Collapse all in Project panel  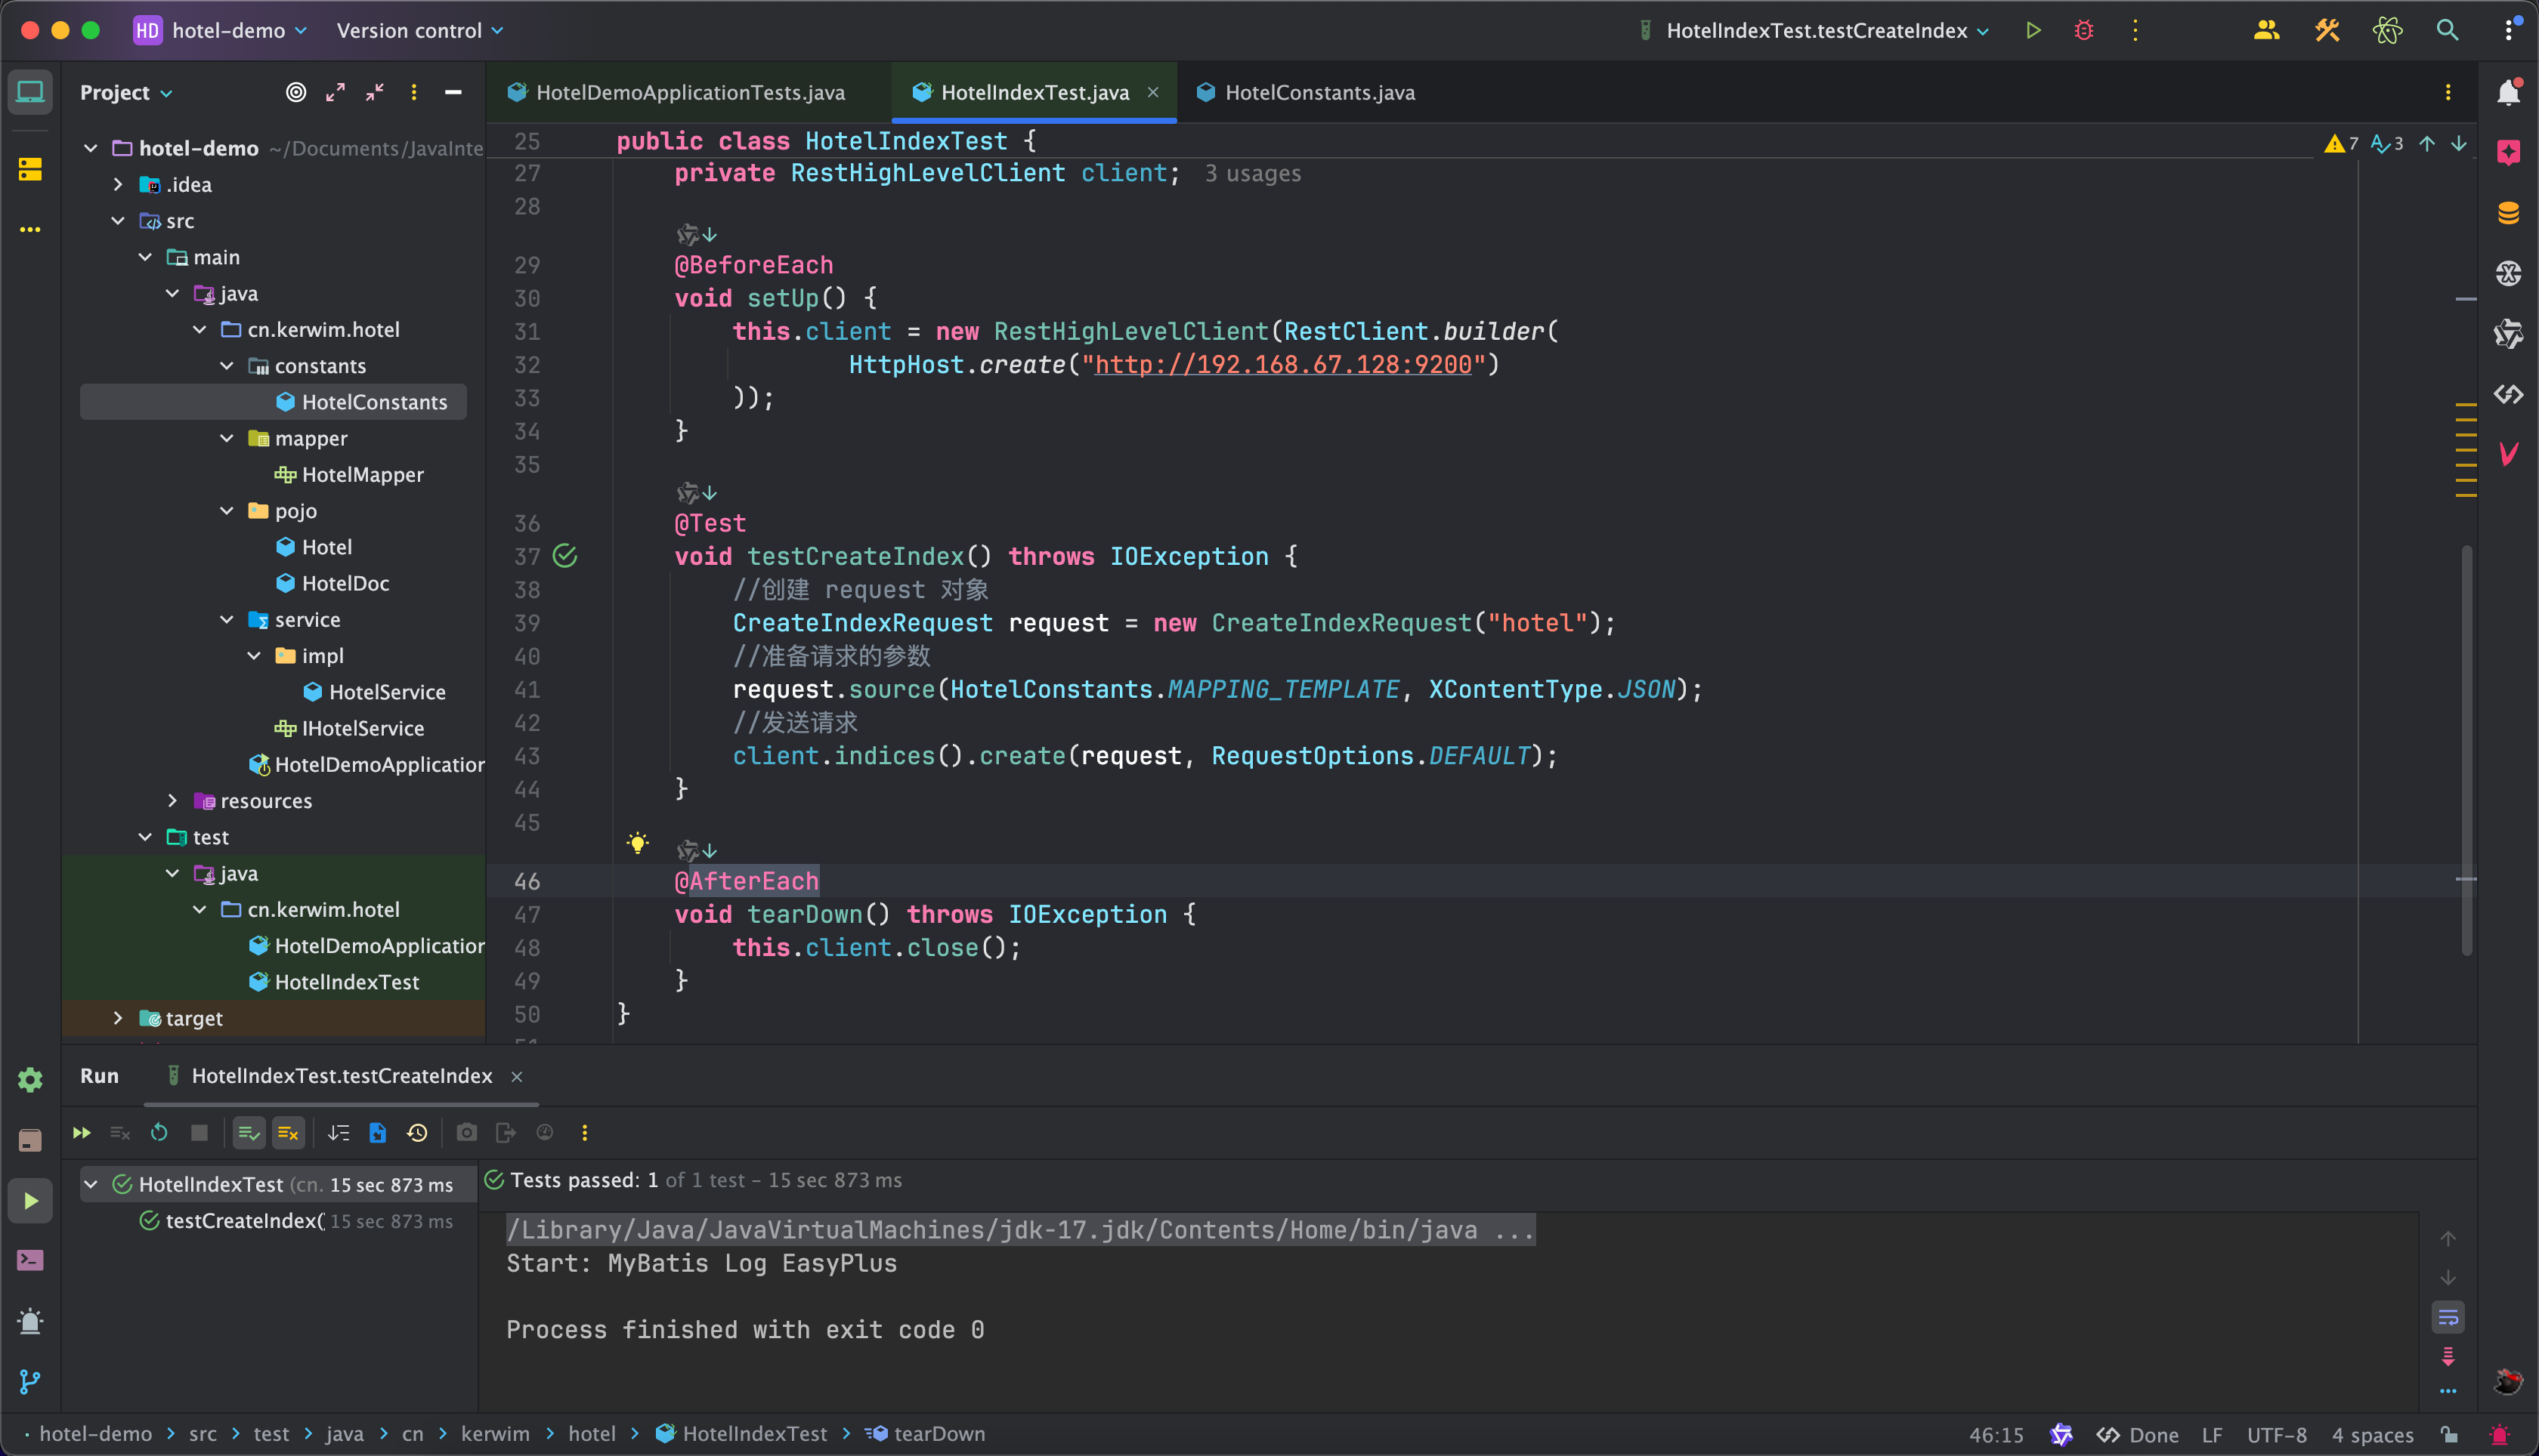tap(375, 92)
